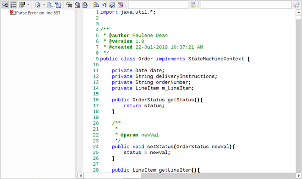Click the green window with pink arrow icon
The width and height of the screenshot is (302, 179).
pos(121,5)
